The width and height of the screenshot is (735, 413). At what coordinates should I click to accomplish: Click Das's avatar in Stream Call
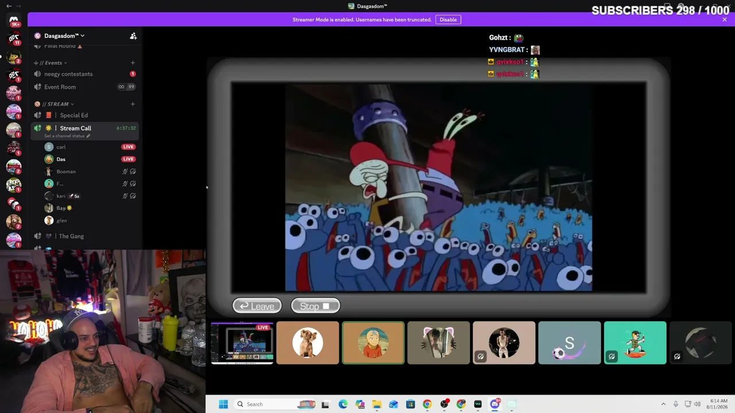(49, 159)
